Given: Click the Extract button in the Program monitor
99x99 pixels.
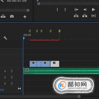Looking at the screenshot, I should pos(85,16).
